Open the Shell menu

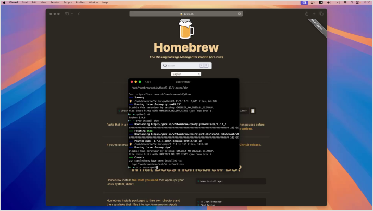(x=25, y=2)
